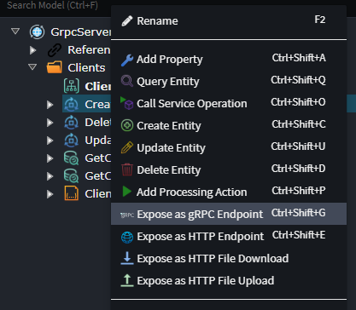Click the Ctrl+Shift+P shortcut text

[x=299, y=191]
